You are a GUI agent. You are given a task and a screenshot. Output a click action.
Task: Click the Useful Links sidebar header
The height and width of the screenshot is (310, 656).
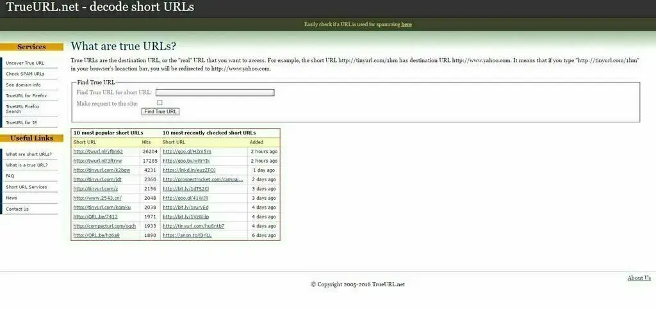[x=31, y=138]
